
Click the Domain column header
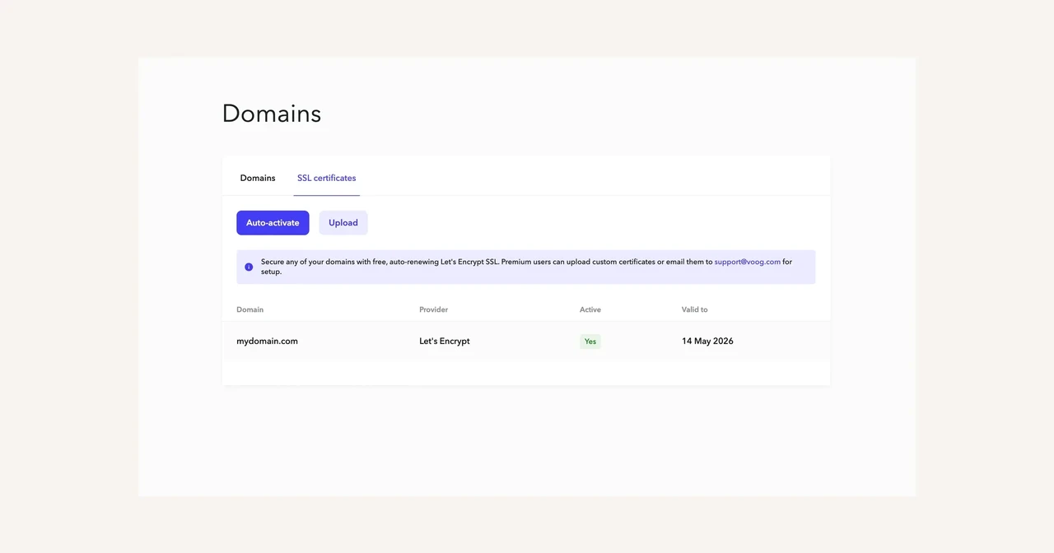tap(250, 309)
